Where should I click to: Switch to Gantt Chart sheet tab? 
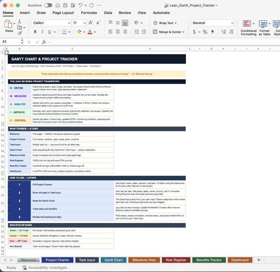[x=114, y=260]
